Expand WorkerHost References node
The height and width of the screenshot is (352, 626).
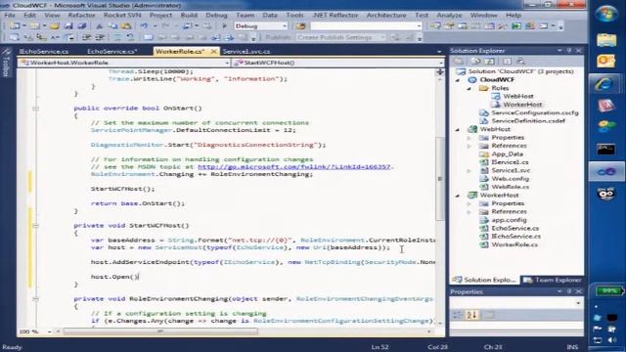coord(469,211)
